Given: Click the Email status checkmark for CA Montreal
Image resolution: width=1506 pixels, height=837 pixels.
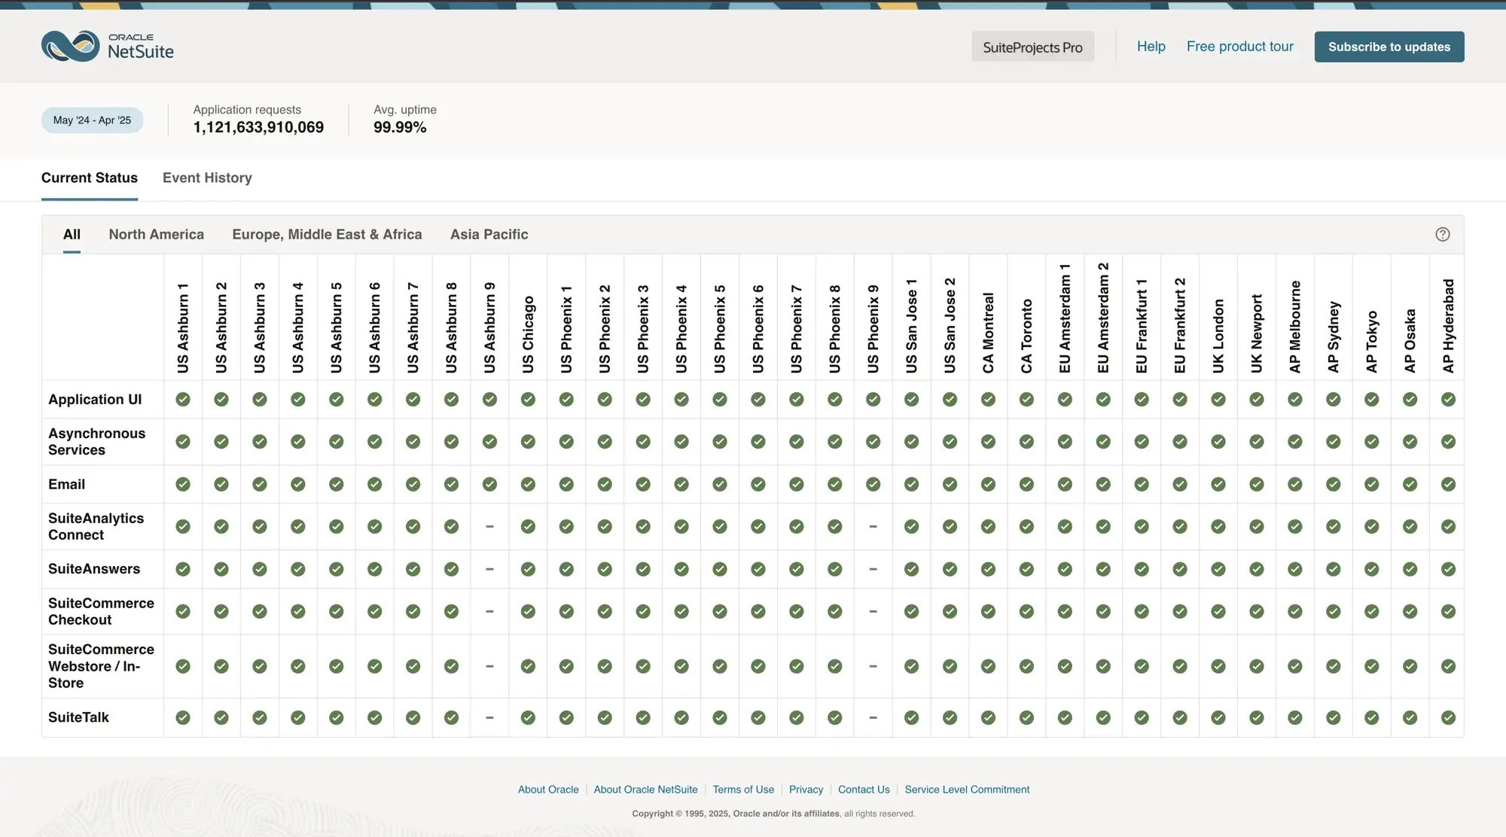Looking at the screenshot, I should point(988,484).
